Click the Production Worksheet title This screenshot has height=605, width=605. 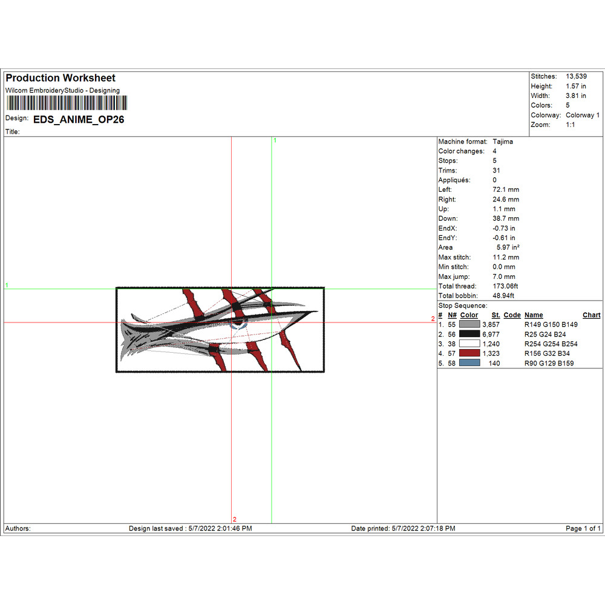(x=60, y=78)
